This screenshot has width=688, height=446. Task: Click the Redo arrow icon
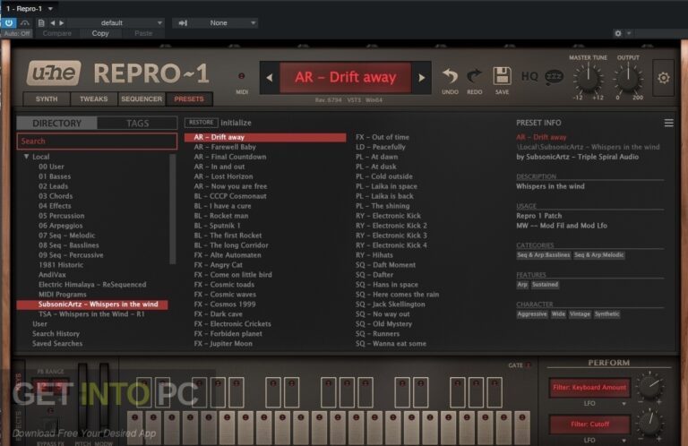click(474, 76)
